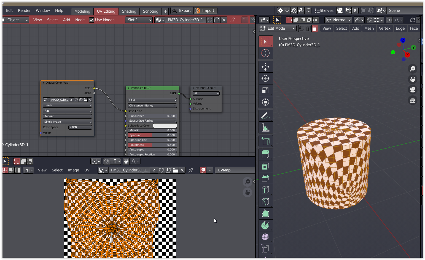This screenshot has height=260, width=425.
Task: Click the Export button
Action: click(182, 10)
